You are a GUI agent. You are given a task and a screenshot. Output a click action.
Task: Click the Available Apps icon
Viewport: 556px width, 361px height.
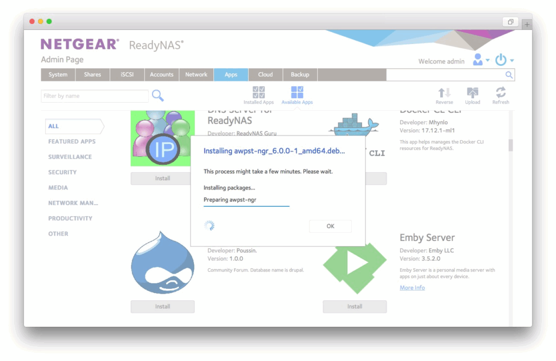[297, 92]
